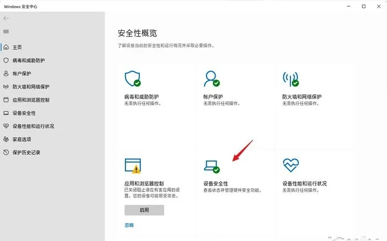Click the window icon beside 应用和浏览器控制 in sidebar
Screen dimensions: 387x241
(x=6, y=100)
